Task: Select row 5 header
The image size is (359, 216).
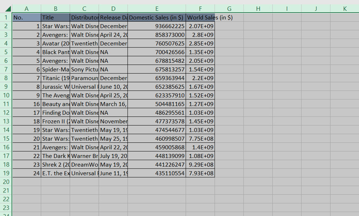Action: (6, 52)
